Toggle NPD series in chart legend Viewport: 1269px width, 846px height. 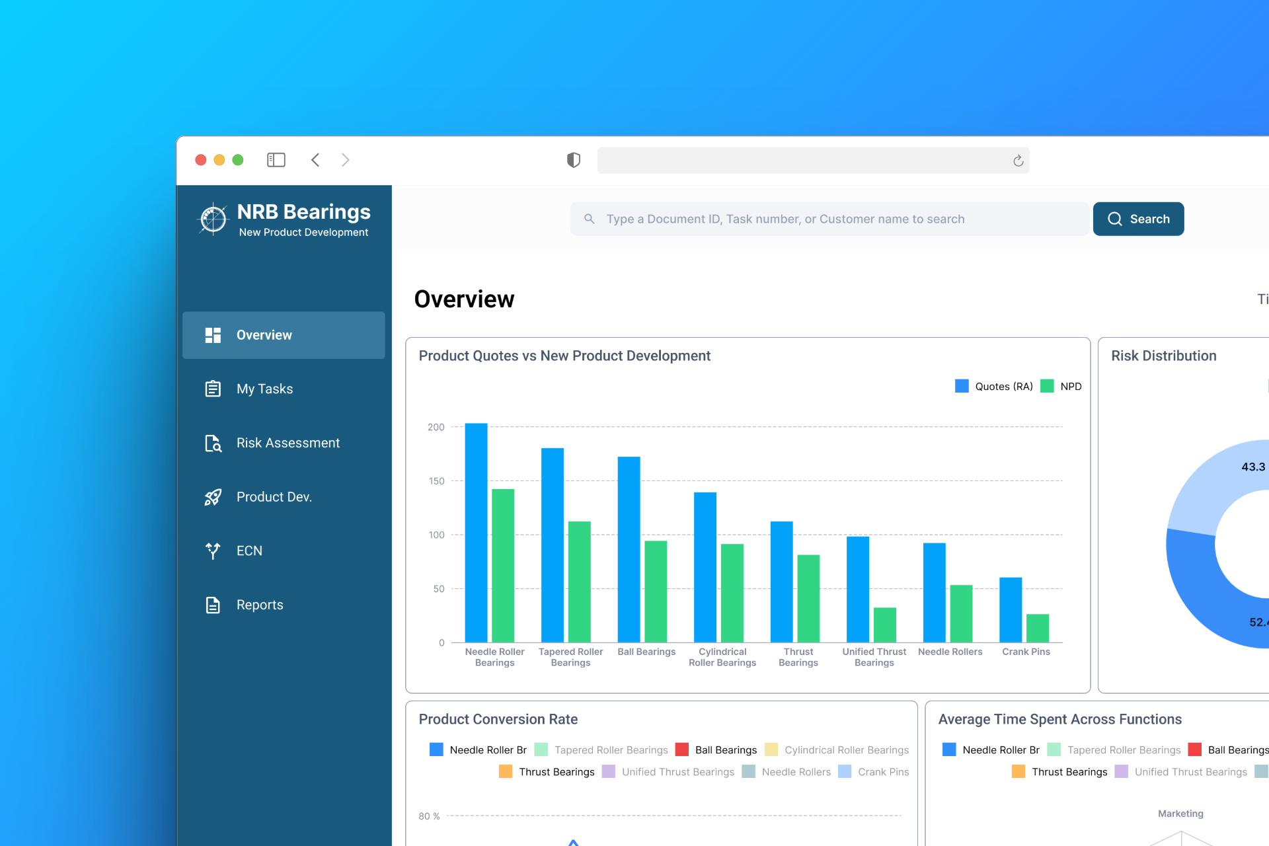pyautogui.click(x=1061, y=386)
